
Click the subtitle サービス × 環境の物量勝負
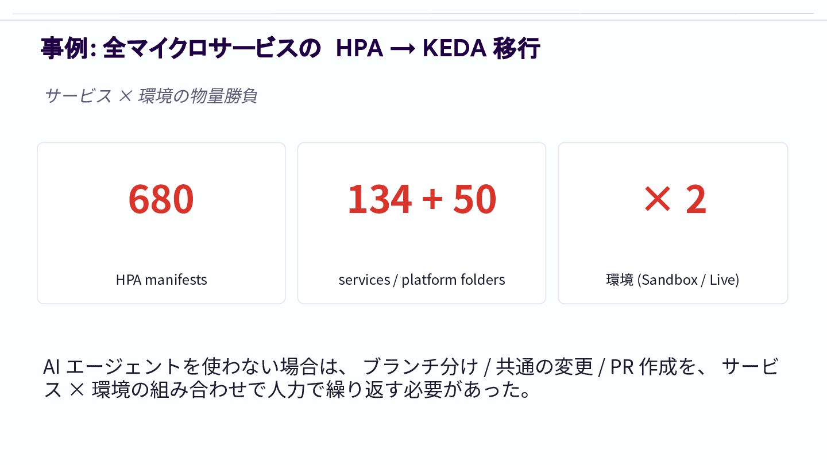(x=150, y=96)
